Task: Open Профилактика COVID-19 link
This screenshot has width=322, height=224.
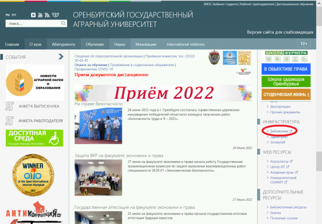Action: [93, 69]
